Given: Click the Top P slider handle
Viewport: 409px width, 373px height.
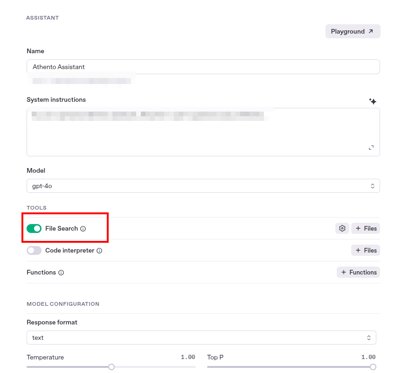Looking at the screenshot, I should tap(373, 367).
